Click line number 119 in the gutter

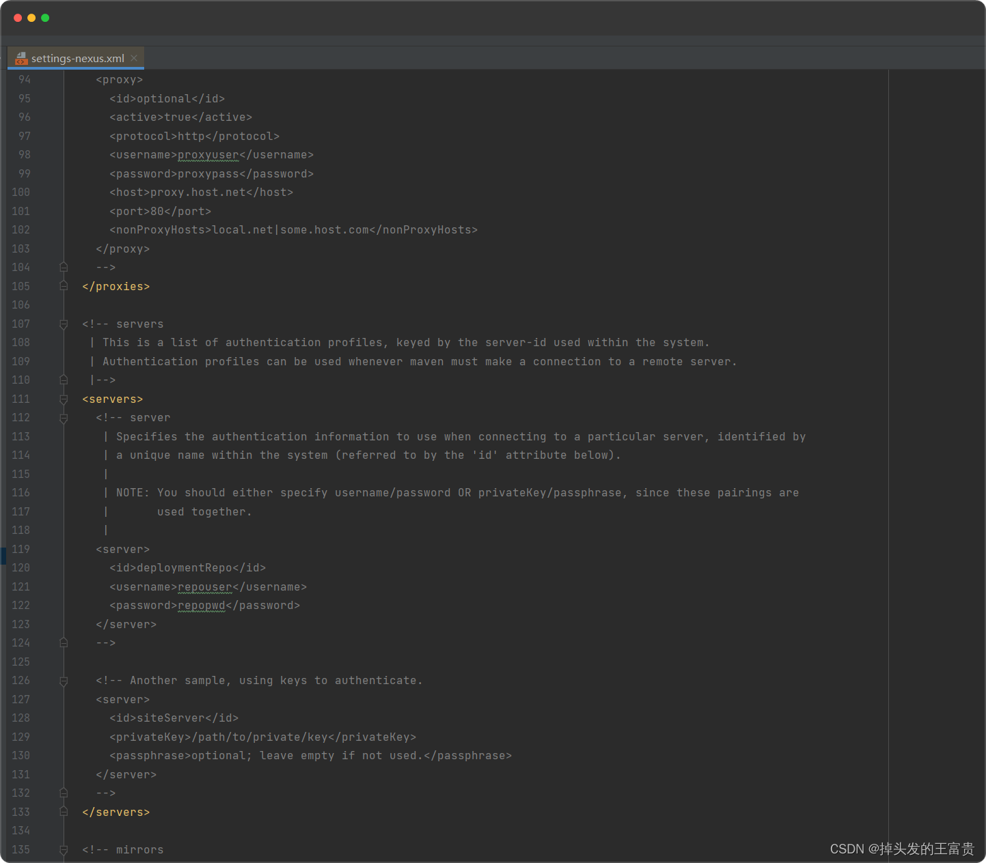(x=21, y=549)
